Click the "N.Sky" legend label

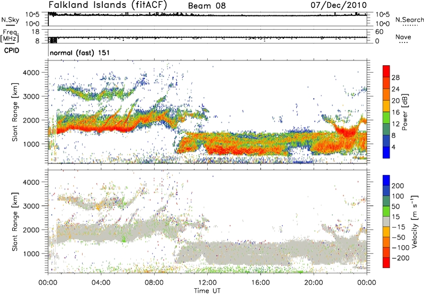[10, 20]
